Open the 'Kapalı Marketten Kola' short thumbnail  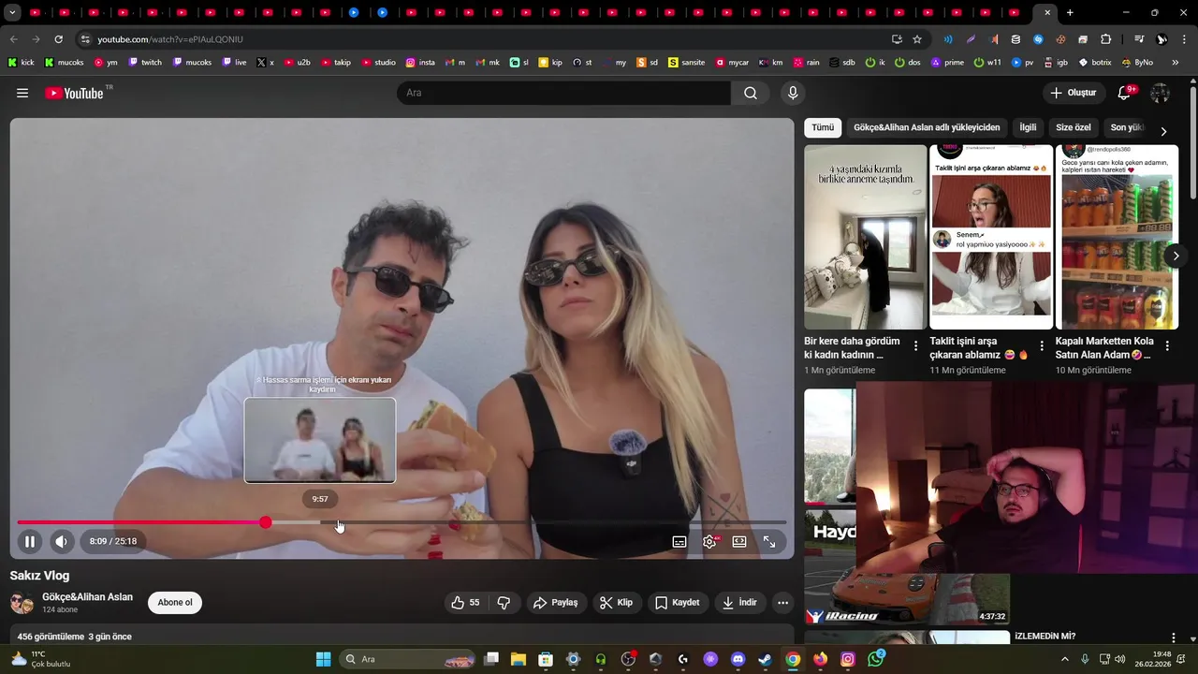point(1117,237)
